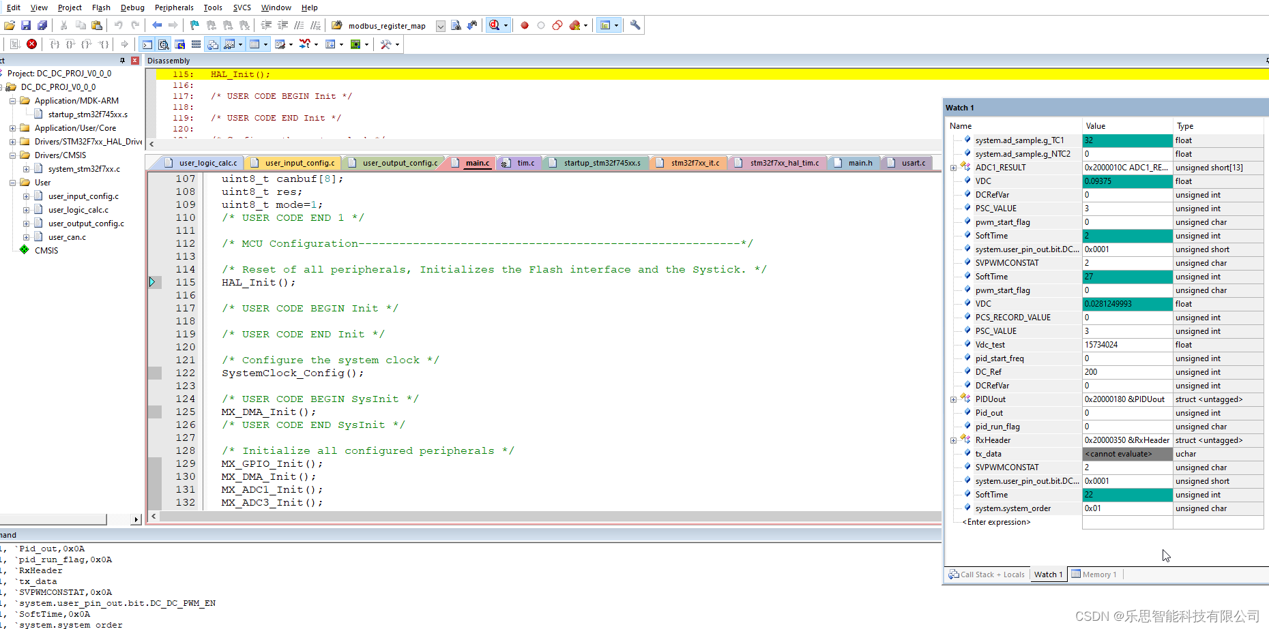This screenshot has height=629, width=1269.
Task: Select the user_can.c file in tree
Action: pos(67,237)
